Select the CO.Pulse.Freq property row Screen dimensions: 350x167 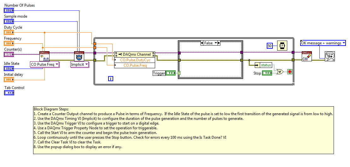[x=134, y=65]
